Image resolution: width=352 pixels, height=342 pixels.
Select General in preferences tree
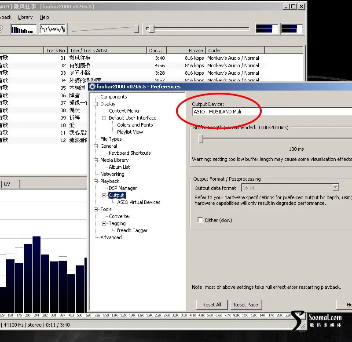point(109,146)
